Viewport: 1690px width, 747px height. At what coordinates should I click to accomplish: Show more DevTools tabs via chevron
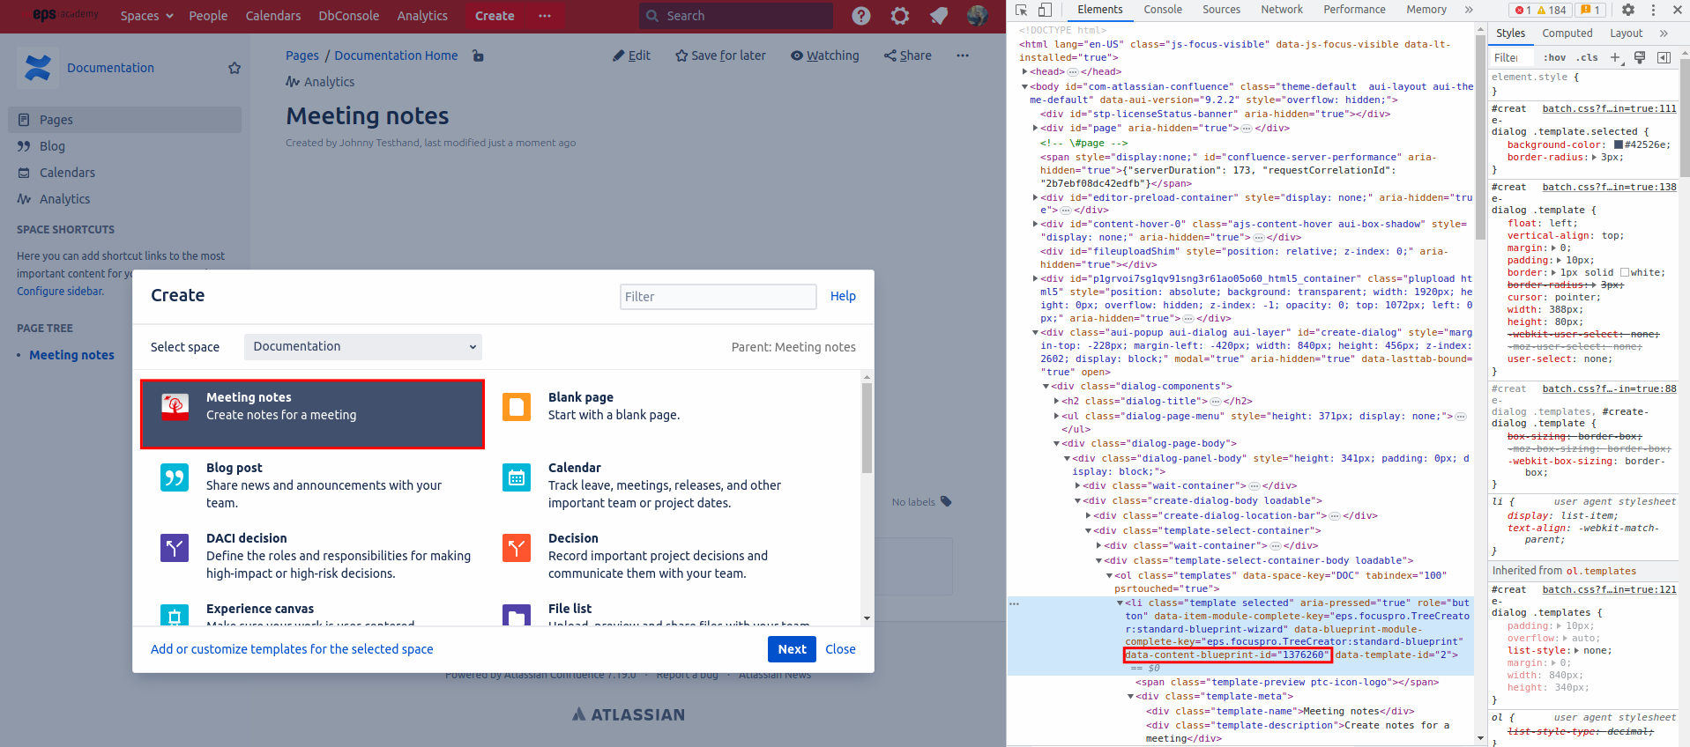point(1469,10)
